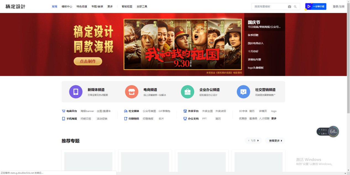
Task: Open the 企业办公频道 green briefcase icon
Action: pos(187,92)
